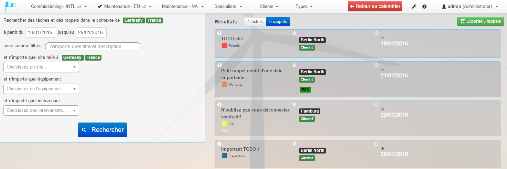Open the Choisissez un site dropdown
The width and height of the screenshot is (507, 169).
pyautogui.click(x=41, y=67)
